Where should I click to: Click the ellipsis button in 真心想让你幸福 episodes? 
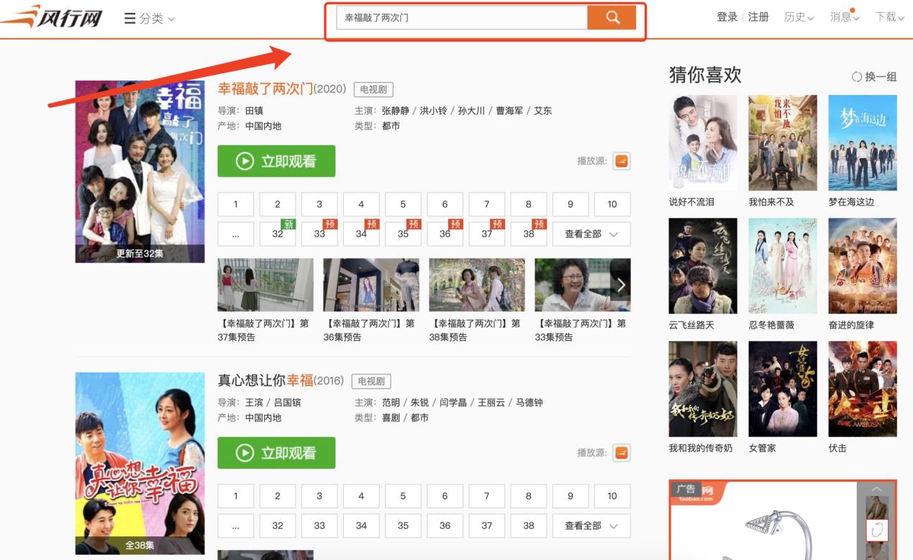click(x=235, y=526)
